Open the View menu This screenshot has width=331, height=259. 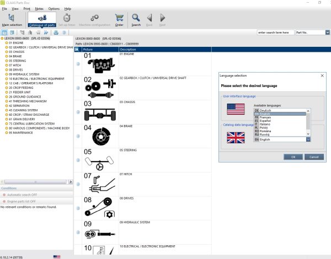15,9
